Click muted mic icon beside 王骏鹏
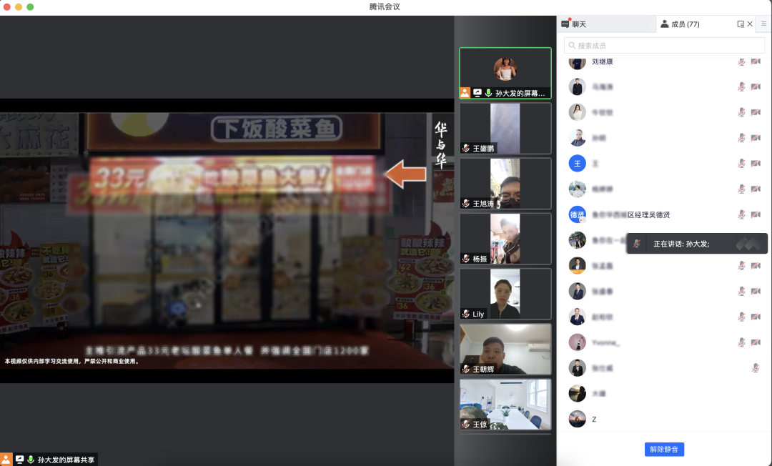Screen dimensions: 772x466 (466, 148)
